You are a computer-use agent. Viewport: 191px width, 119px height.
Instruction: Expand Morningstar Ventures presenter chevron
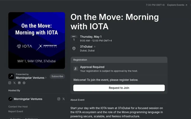46,78
